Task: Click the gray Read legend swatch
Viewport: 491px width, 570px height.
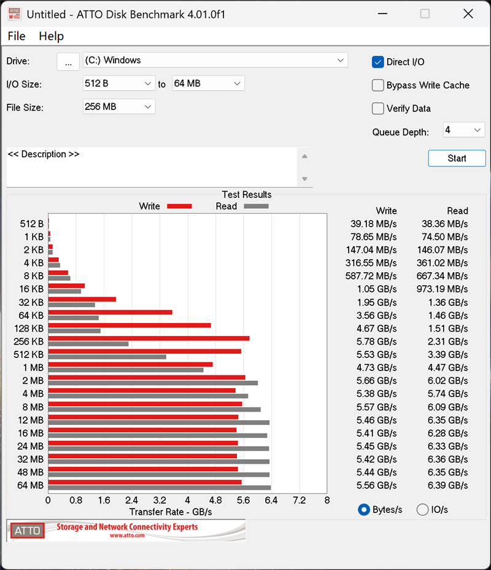Action: (x=257, y=206)
